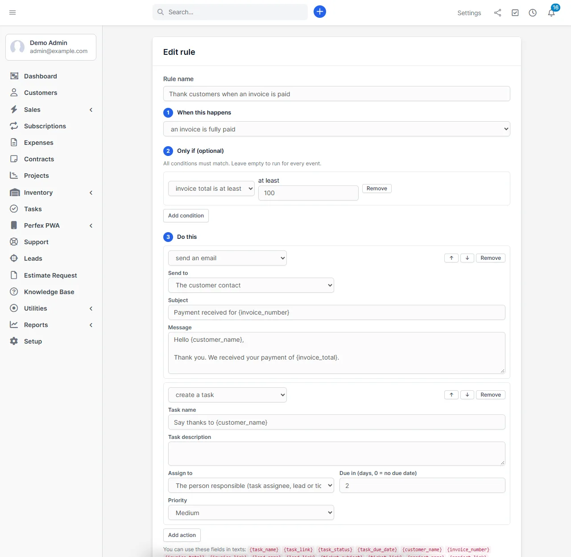Expand the Utilities submenu arrow
This screenshot has width=571, height=557.
pos(91,308)
